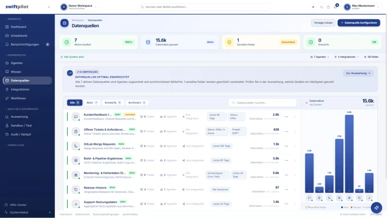Follow the 39 Felder link
Screen dimensions: 387x218
pyautogui.click(x=371, y=57)
